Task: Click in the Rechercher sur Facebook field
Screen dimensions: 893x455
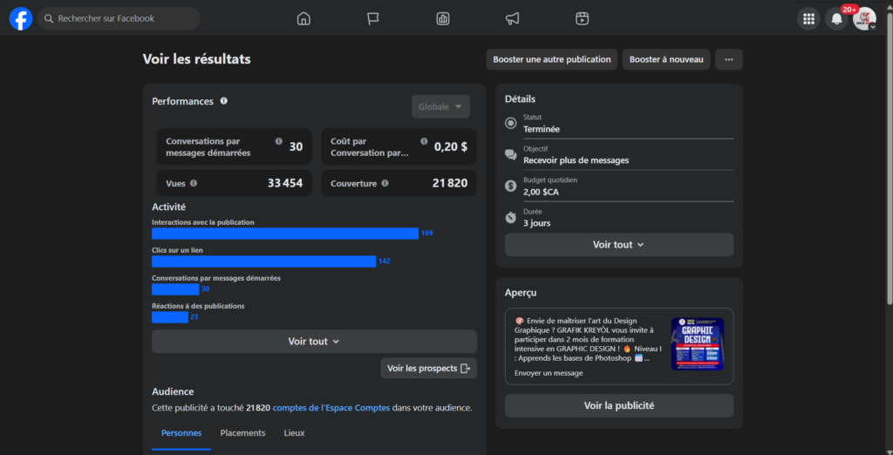Action: 122,18
